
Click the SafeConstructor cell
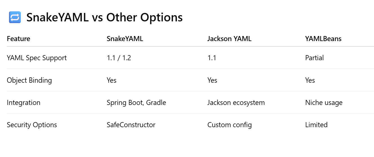tap(131, 125)
